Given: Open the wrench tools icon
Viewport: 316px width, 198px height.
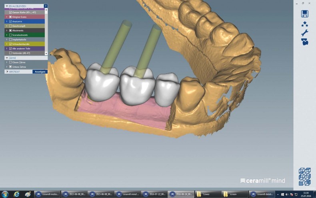Looking at the screenshot, I should pos(304,32).
